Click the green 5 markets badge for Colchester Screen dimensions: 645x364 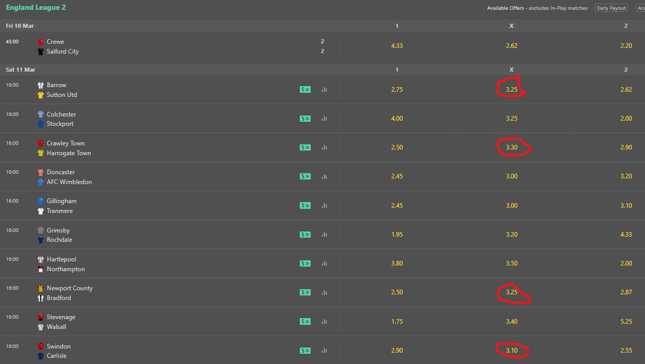[305, 119]
